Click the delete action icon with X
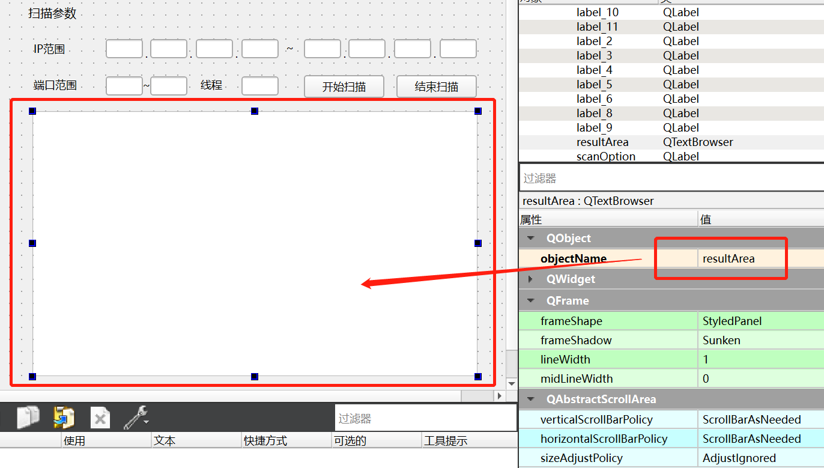The height and width of the screenshot is (468, 824). [x=100, y=418]
